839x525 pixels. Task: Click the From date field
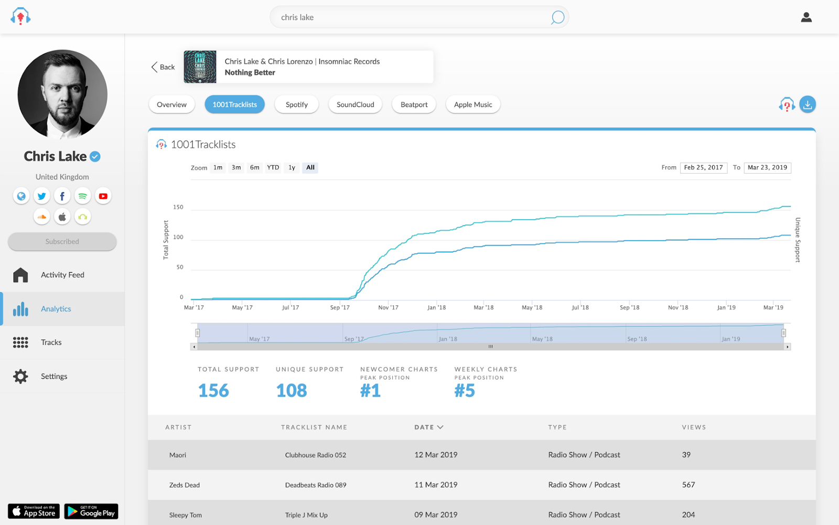pos(704,168)
